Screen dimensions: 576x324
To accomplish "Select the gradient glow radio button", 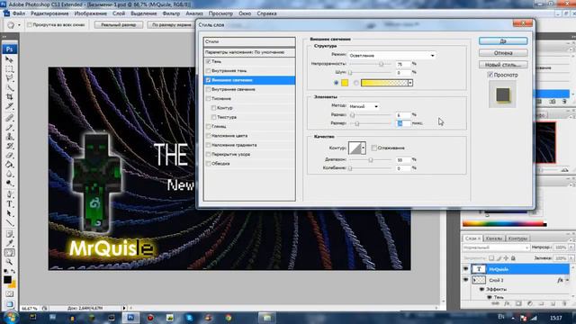I will coord(356,83).
